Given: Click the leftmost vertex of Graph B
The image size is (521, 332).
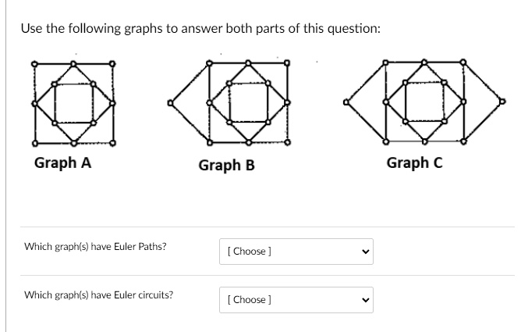Looking at the screenshot, I should 170,103.
